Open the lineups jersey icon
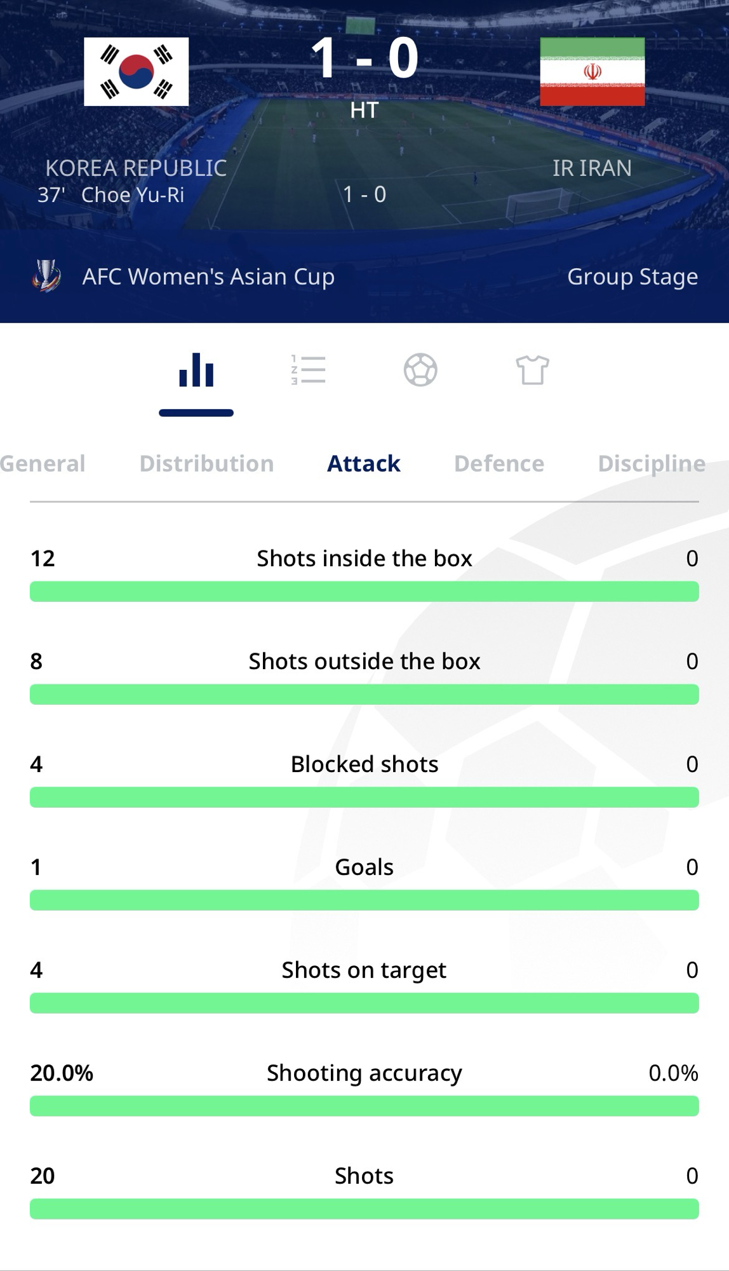 [x=532, y=370]
